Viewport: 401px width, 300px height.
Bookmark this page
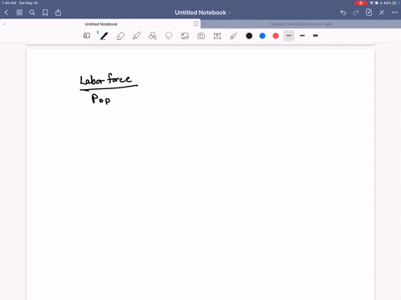(x=45, y=12)
